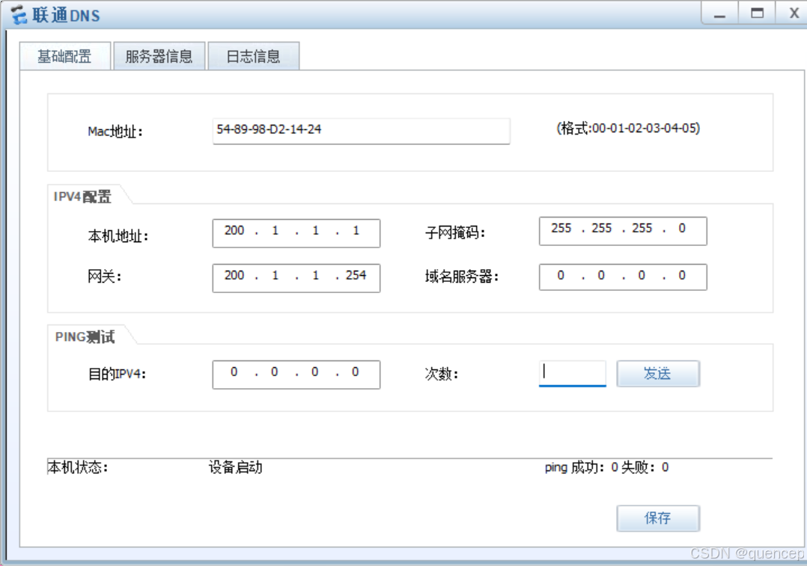Click the MAC format hint (格式:00-01-02-03-04-05)
Viewport: 807px width, 566px height.
coord(628,128)
